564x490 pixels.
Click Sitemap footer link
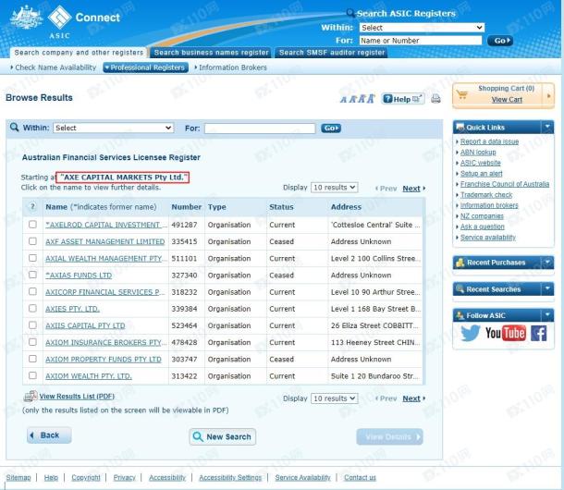pos(18,477)
